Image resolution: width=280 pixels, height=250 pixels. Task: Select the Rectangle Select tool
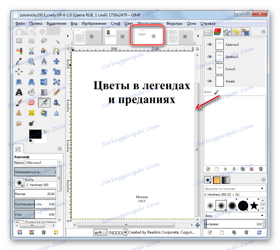(19, 41)
